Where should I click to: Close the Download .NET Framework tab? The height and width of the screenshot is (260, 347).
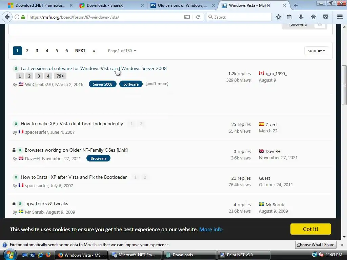point(71,5)
